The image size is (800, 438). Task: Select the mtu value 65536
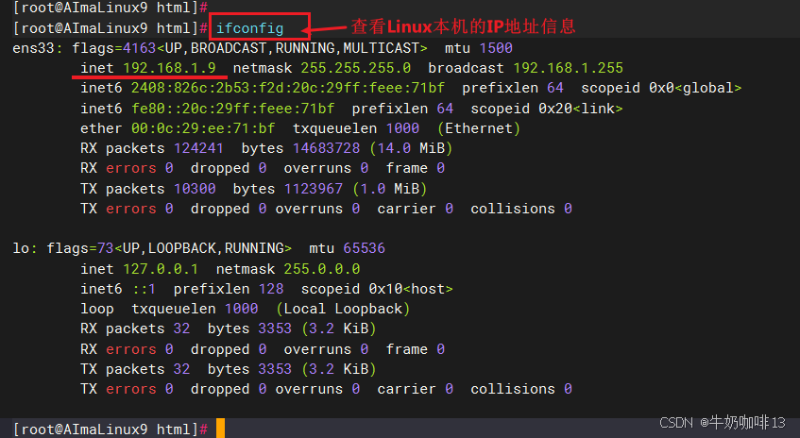pyautogui.click(x=365, y=248)
